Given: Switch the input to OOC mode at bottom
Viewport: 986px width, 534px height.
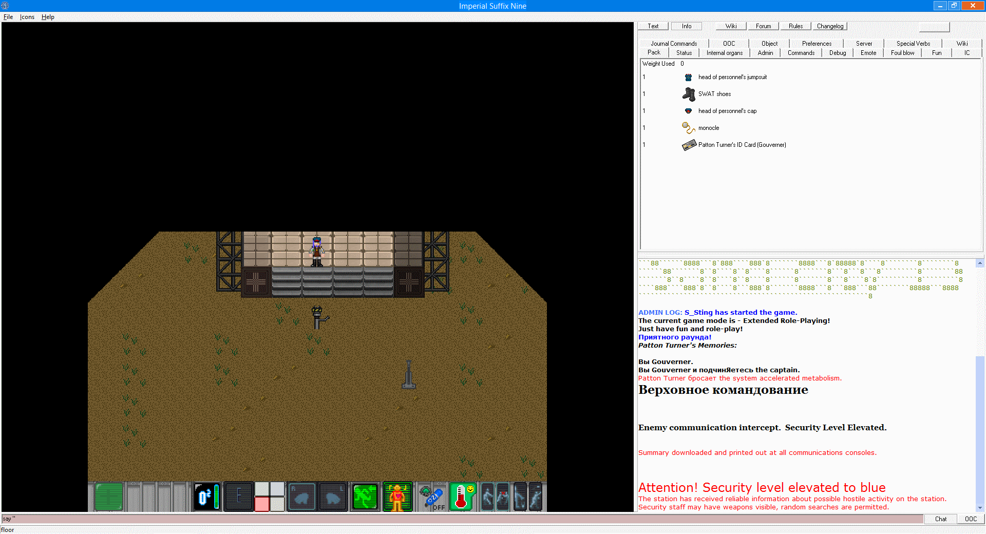Looking at the screenshot, I should (971, 519).
